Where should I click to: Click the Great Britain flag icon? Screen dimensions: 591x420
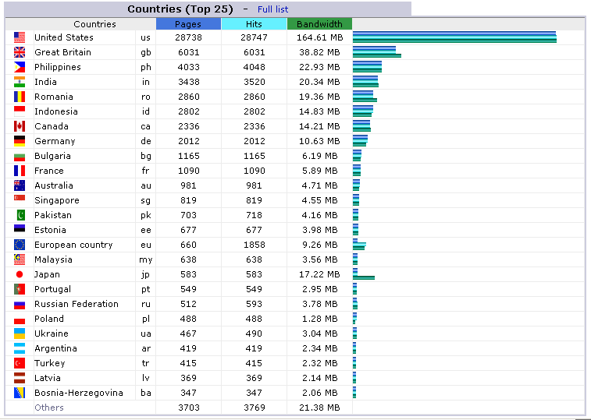coord(20,52)
